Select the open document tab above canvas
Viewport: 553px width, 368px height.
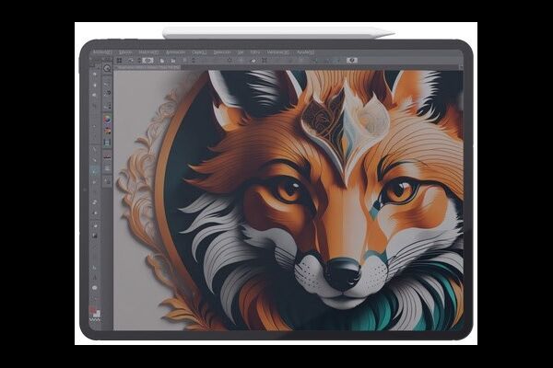[147, 66]
